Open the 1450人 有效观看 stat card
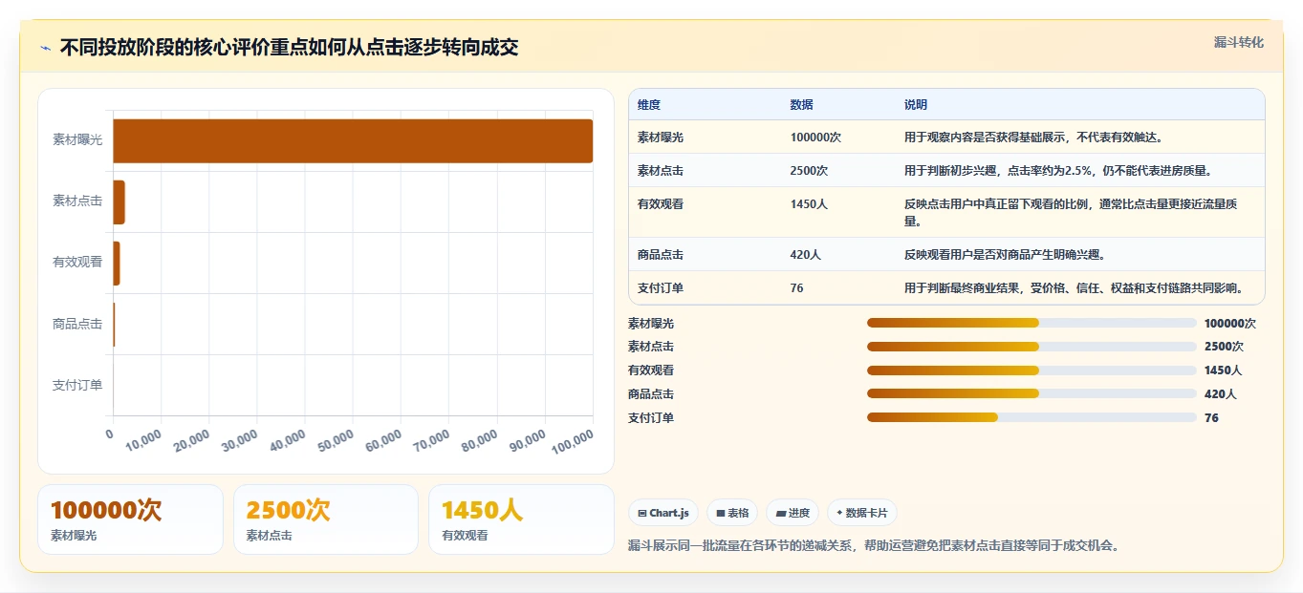Screen dimensions: 1303x593 (x=521, y=519)
